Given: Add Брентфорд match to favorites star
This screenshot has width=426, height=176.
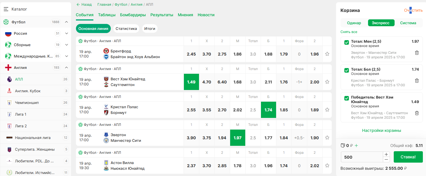Looking at the screenshot, I should [327, 54].
